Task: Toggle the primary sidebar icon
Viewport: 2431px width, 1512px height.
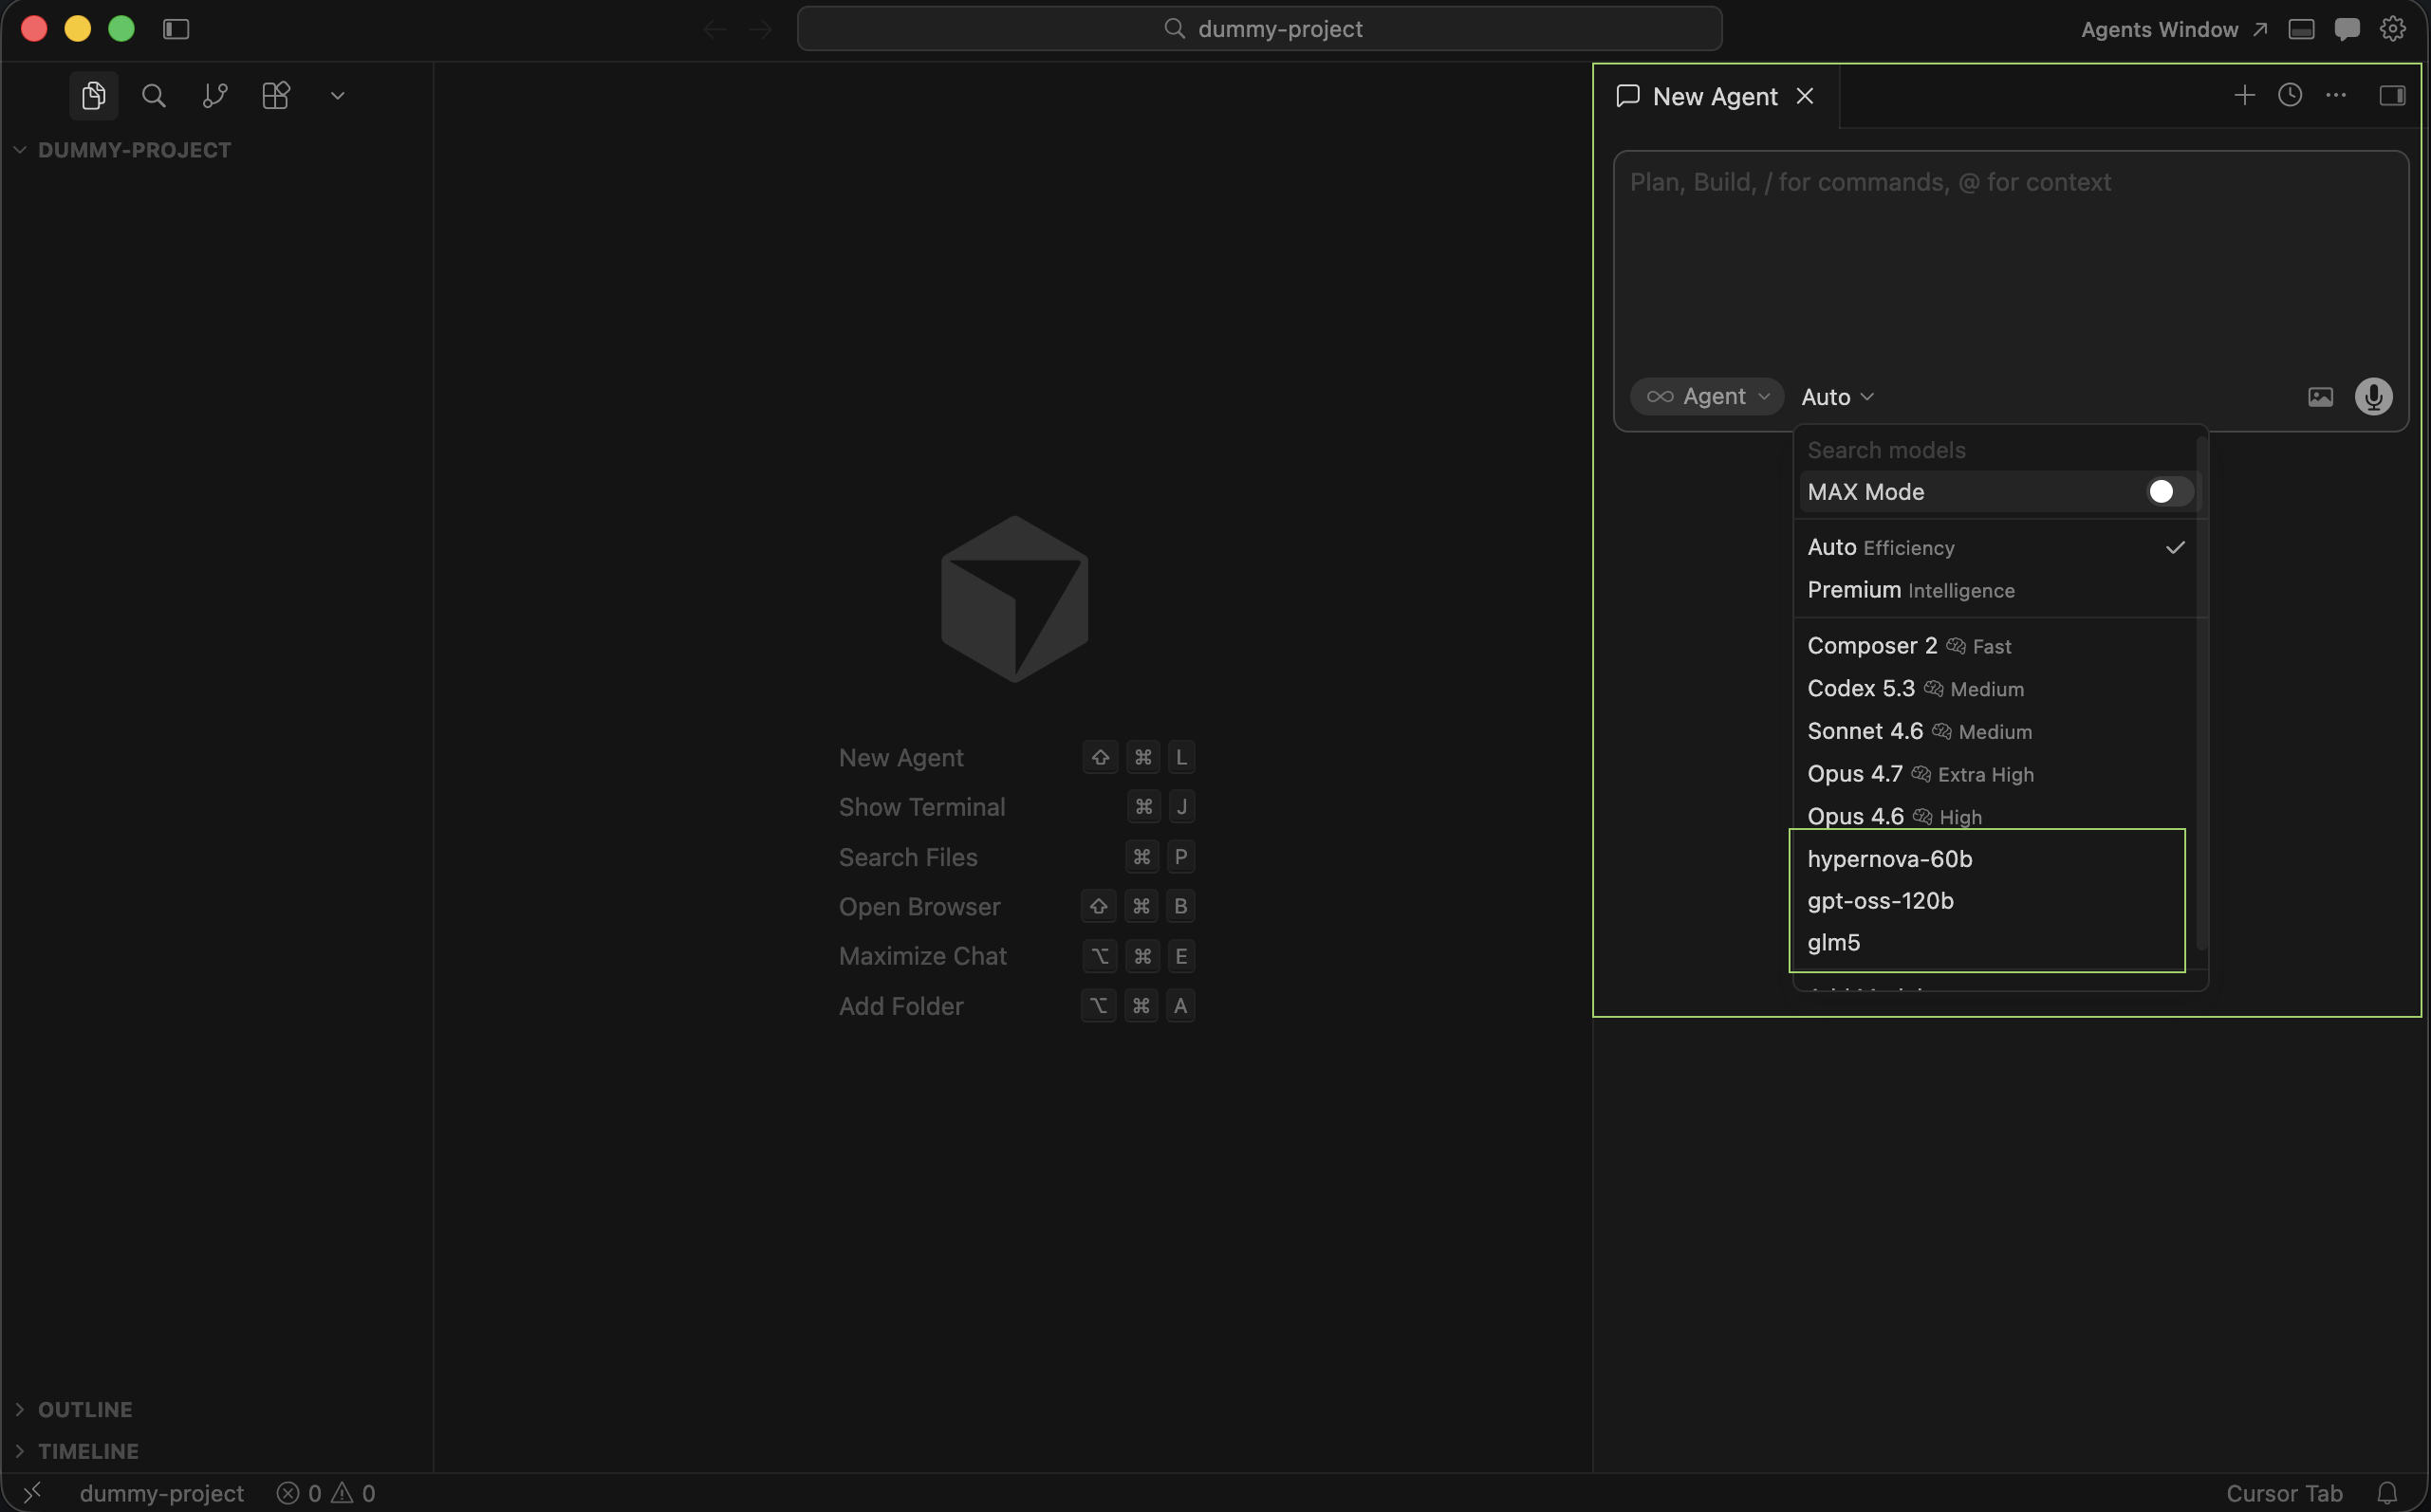Action: coord(176,29)
